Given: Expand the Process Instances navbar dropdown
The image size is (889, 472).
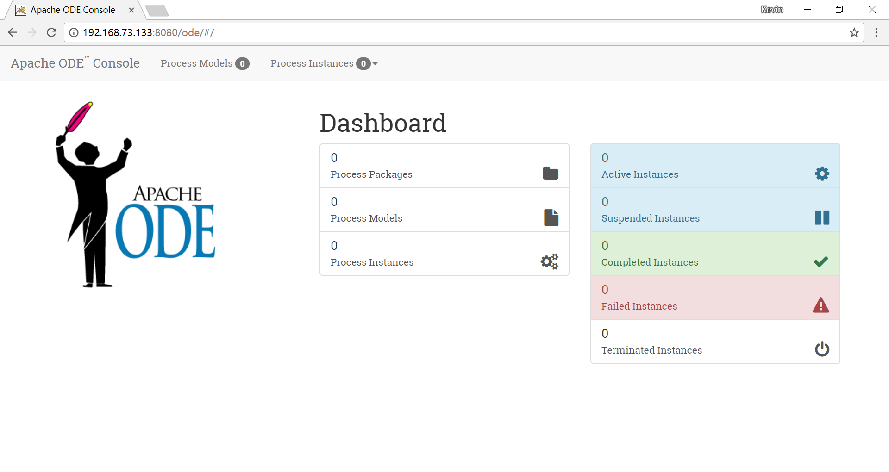Looking at the screenshot, I should (x=324, y=63).
